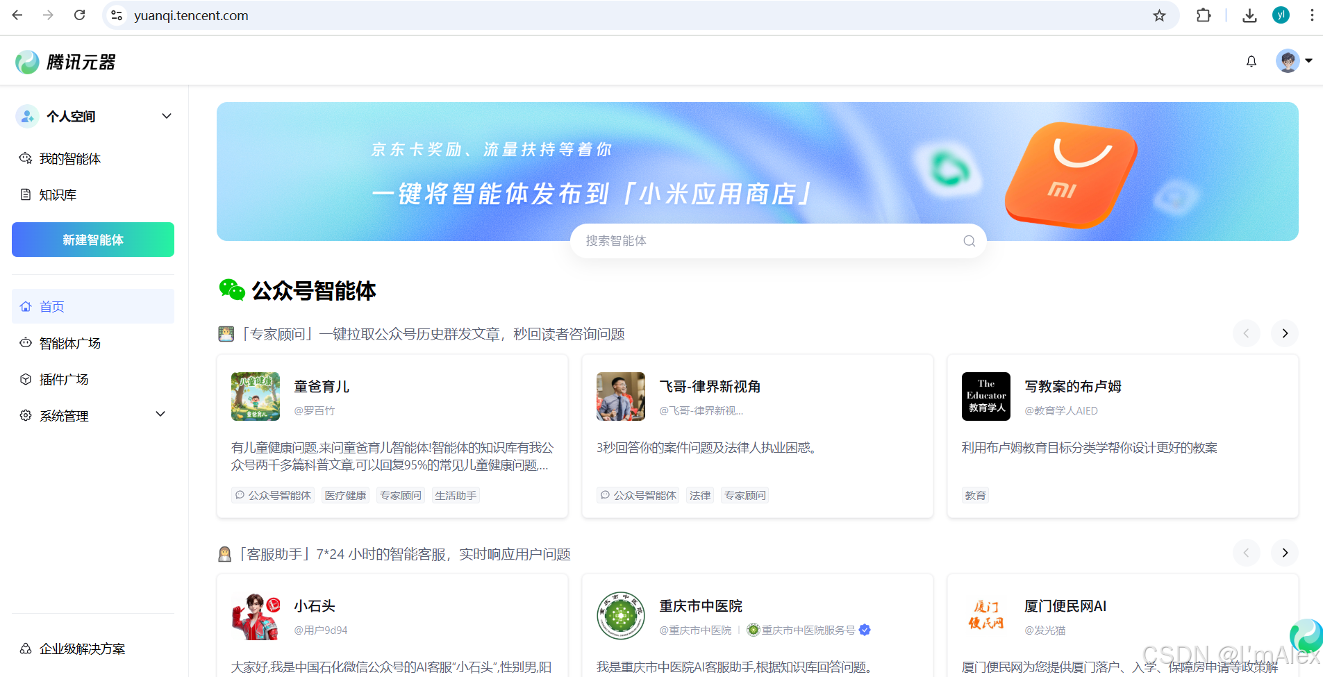Viewport: 1323px width, 677px height.
Task: Click 公众号智能体 tag on 飞哥 card
Action: pos(638,495)
